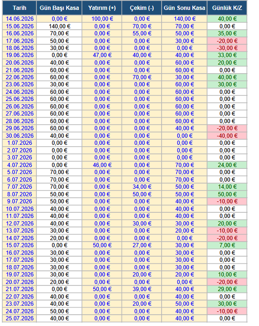Click the date cell 14.06.2026
Screen dimensions: 259x326
[19, 19]
